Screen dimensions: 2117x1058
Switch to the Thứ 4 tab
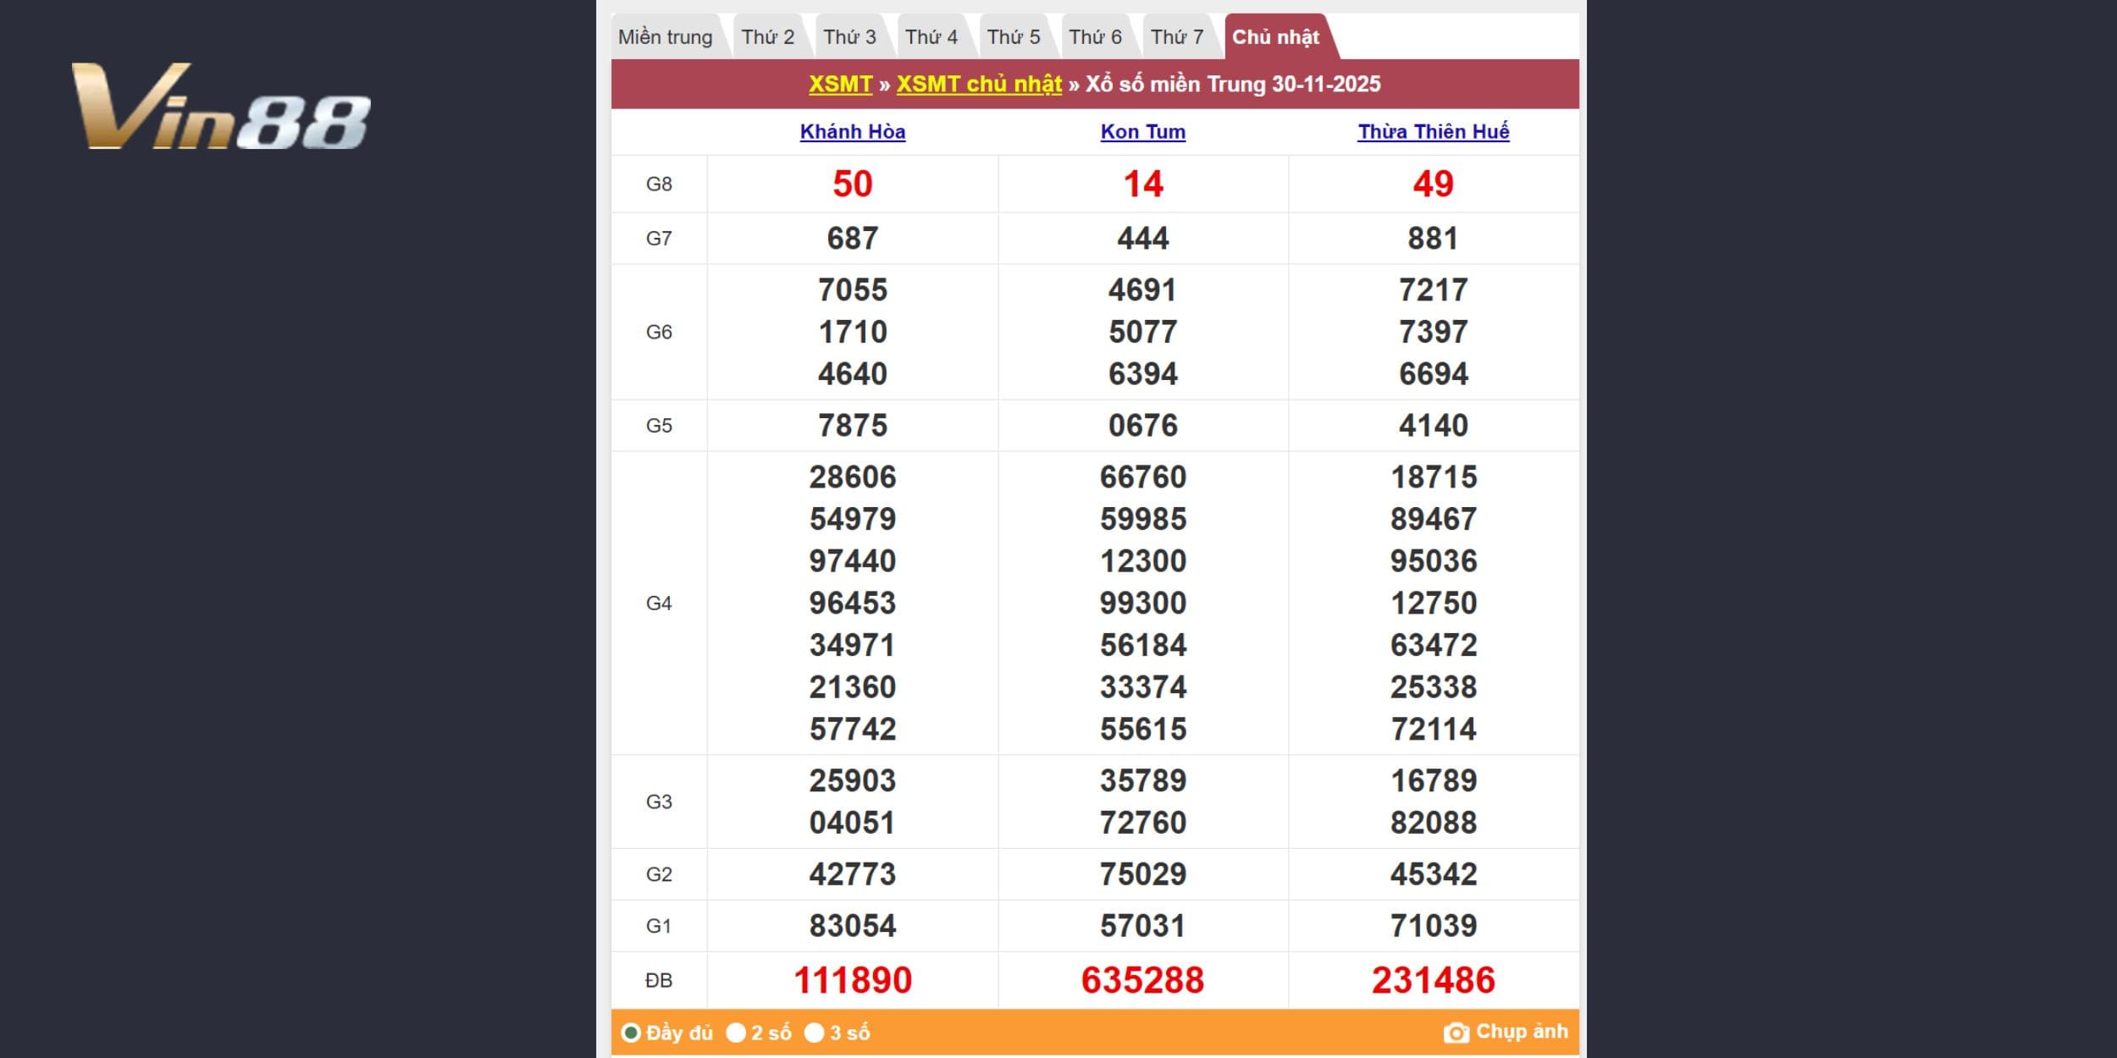(x=931, y=37)
